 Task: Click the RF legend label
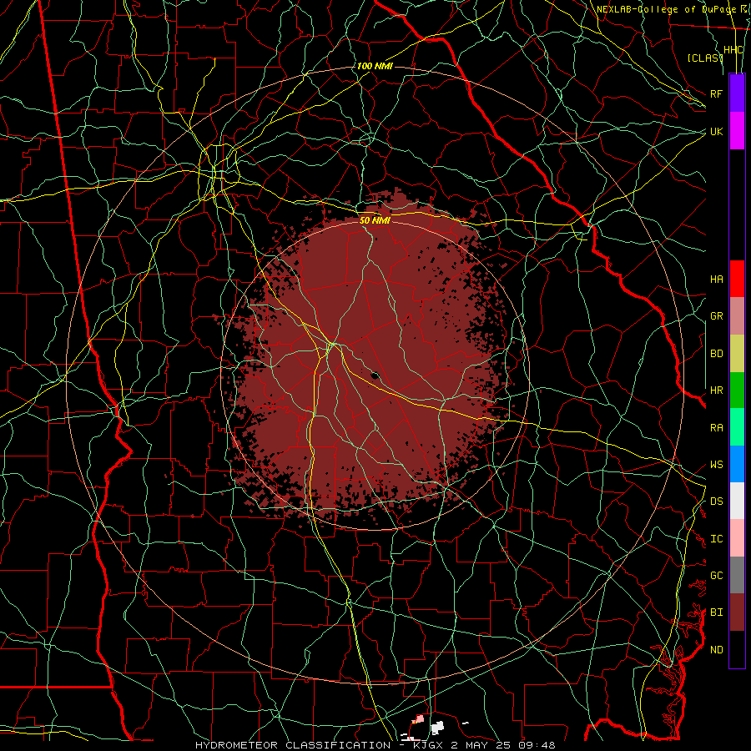pyautogui.click(x=716, y=93)
